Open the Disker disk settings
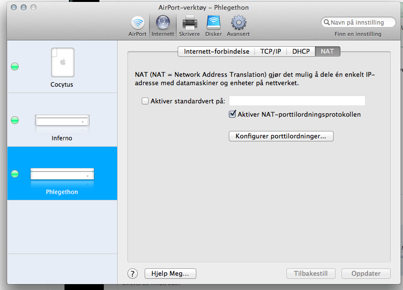 tap(214, 26)
